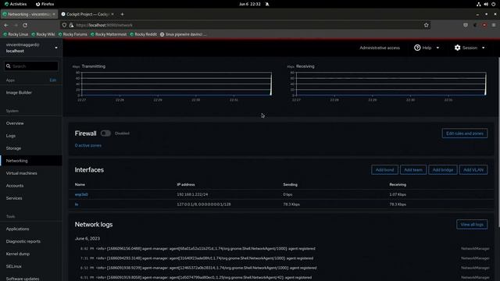Open the power icon in system tray
Image resolution: width=500 pixels, height=281 pixels.
coord(493,4)
